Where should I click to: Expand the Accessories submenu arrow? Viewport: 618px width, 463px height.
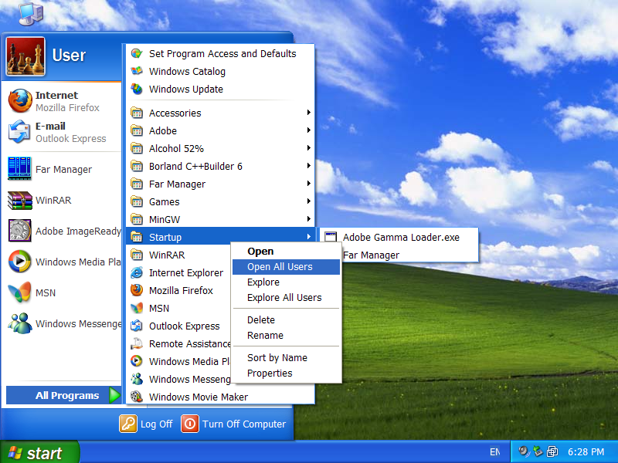[x=309, y=113]
